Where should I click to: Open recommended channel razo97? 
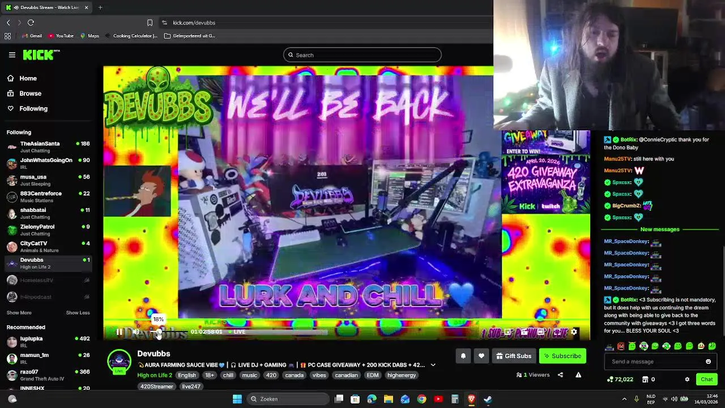point(48,375)
